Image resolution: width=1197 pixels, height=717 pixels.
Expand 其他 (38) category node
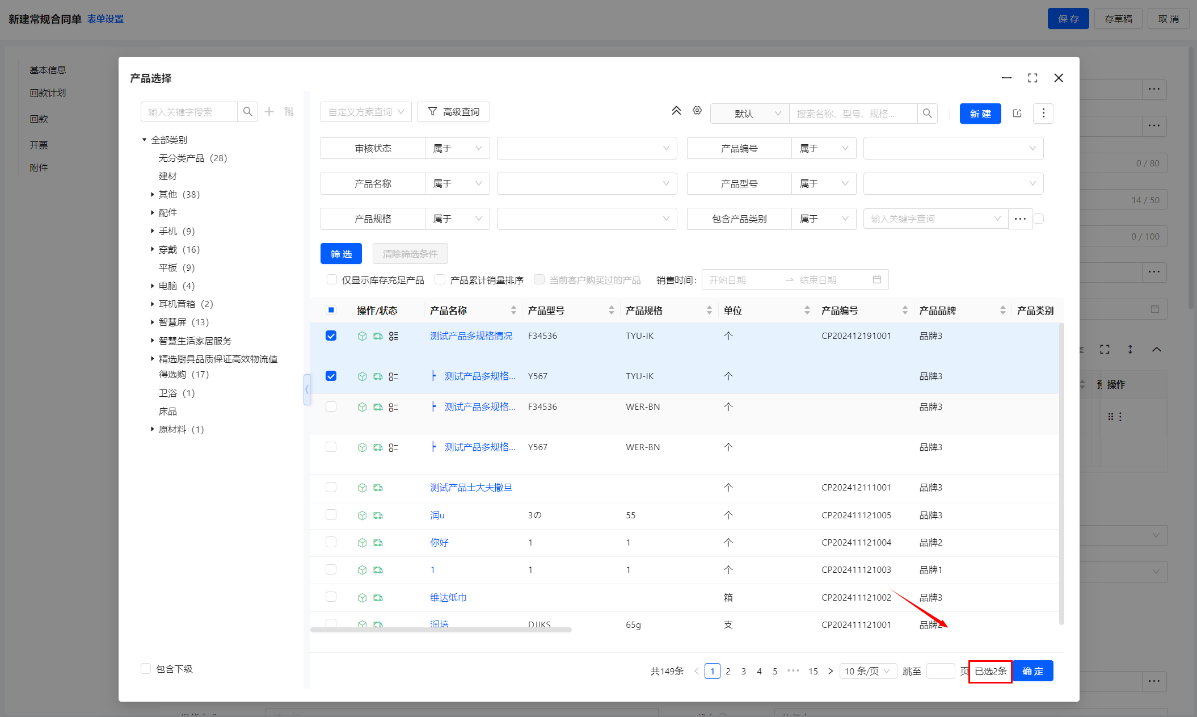[153, 194]
